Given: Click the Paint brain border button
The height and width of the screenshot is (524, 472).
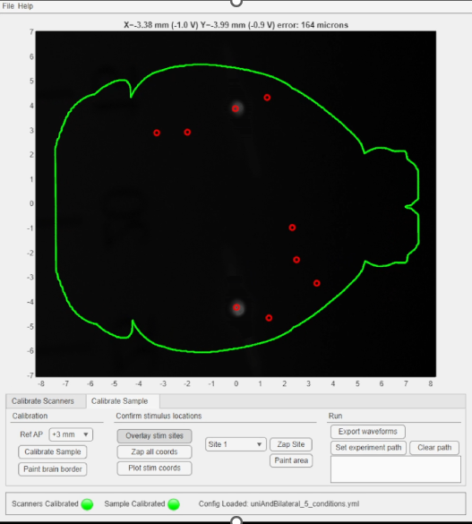Looking at the screenshot, I should pyautogui.click(x=53, y=469).
